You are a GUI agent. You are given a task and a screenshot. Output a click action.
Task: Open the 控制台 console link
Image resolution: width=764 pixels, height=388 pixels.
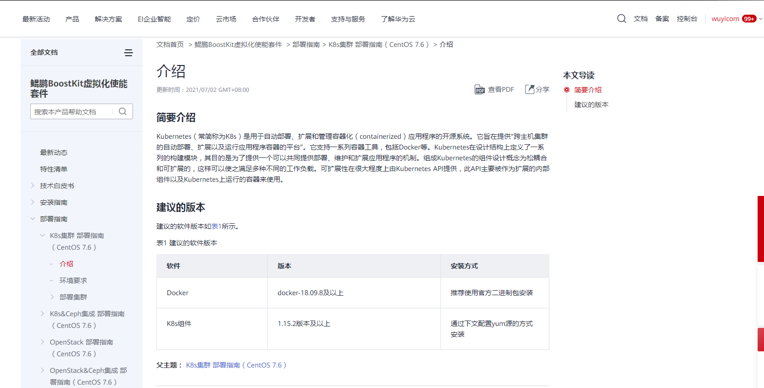(687, 19)
